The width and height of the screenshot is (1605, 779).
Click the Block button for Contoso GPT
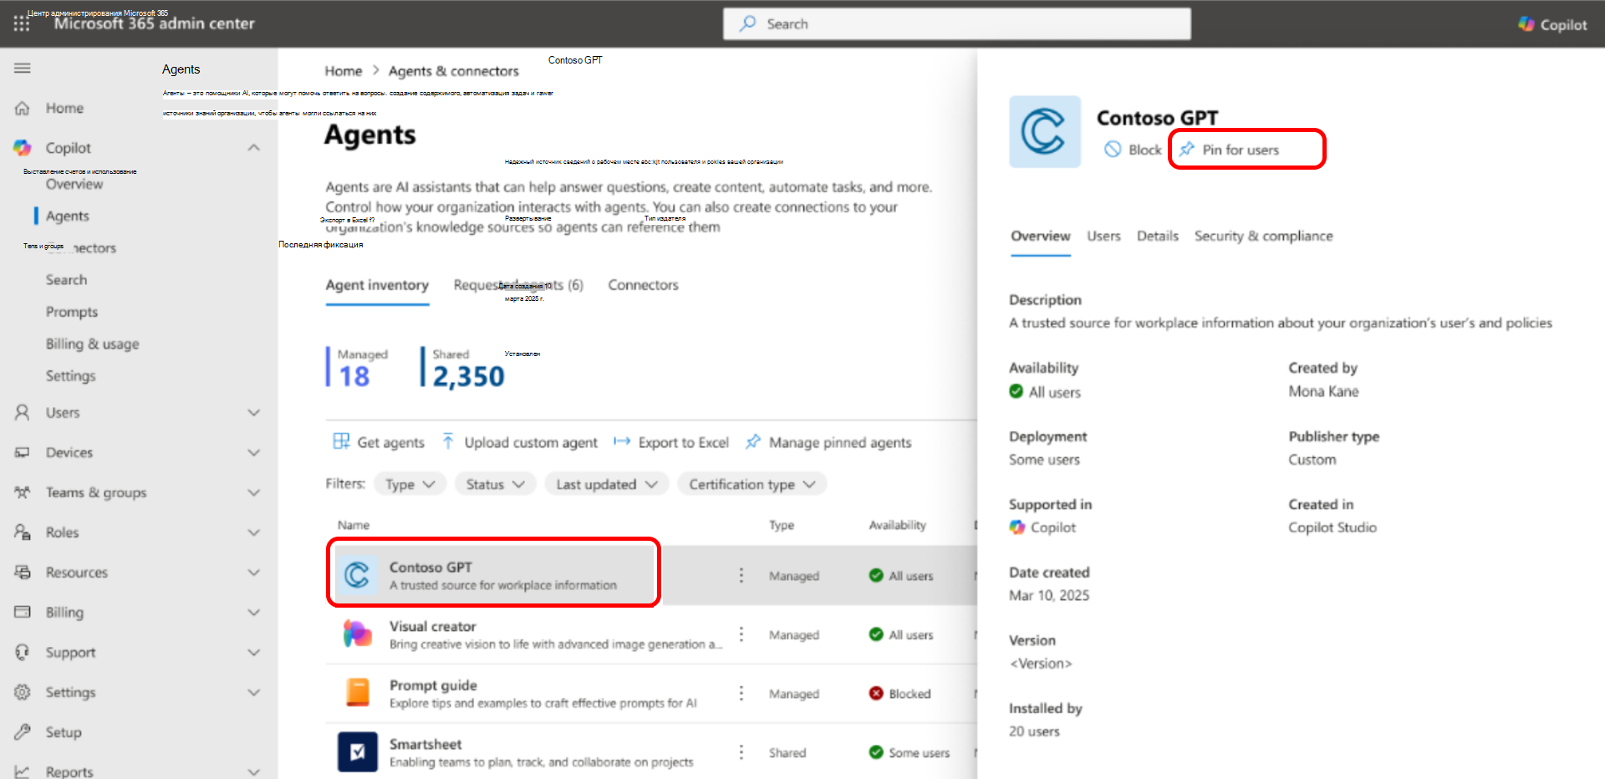pyautogui.click(x=1133, y=150)
